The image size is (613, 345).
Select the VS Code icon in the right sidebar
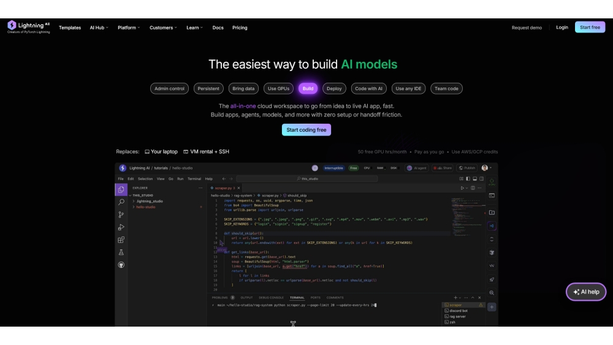click(492, 226)
